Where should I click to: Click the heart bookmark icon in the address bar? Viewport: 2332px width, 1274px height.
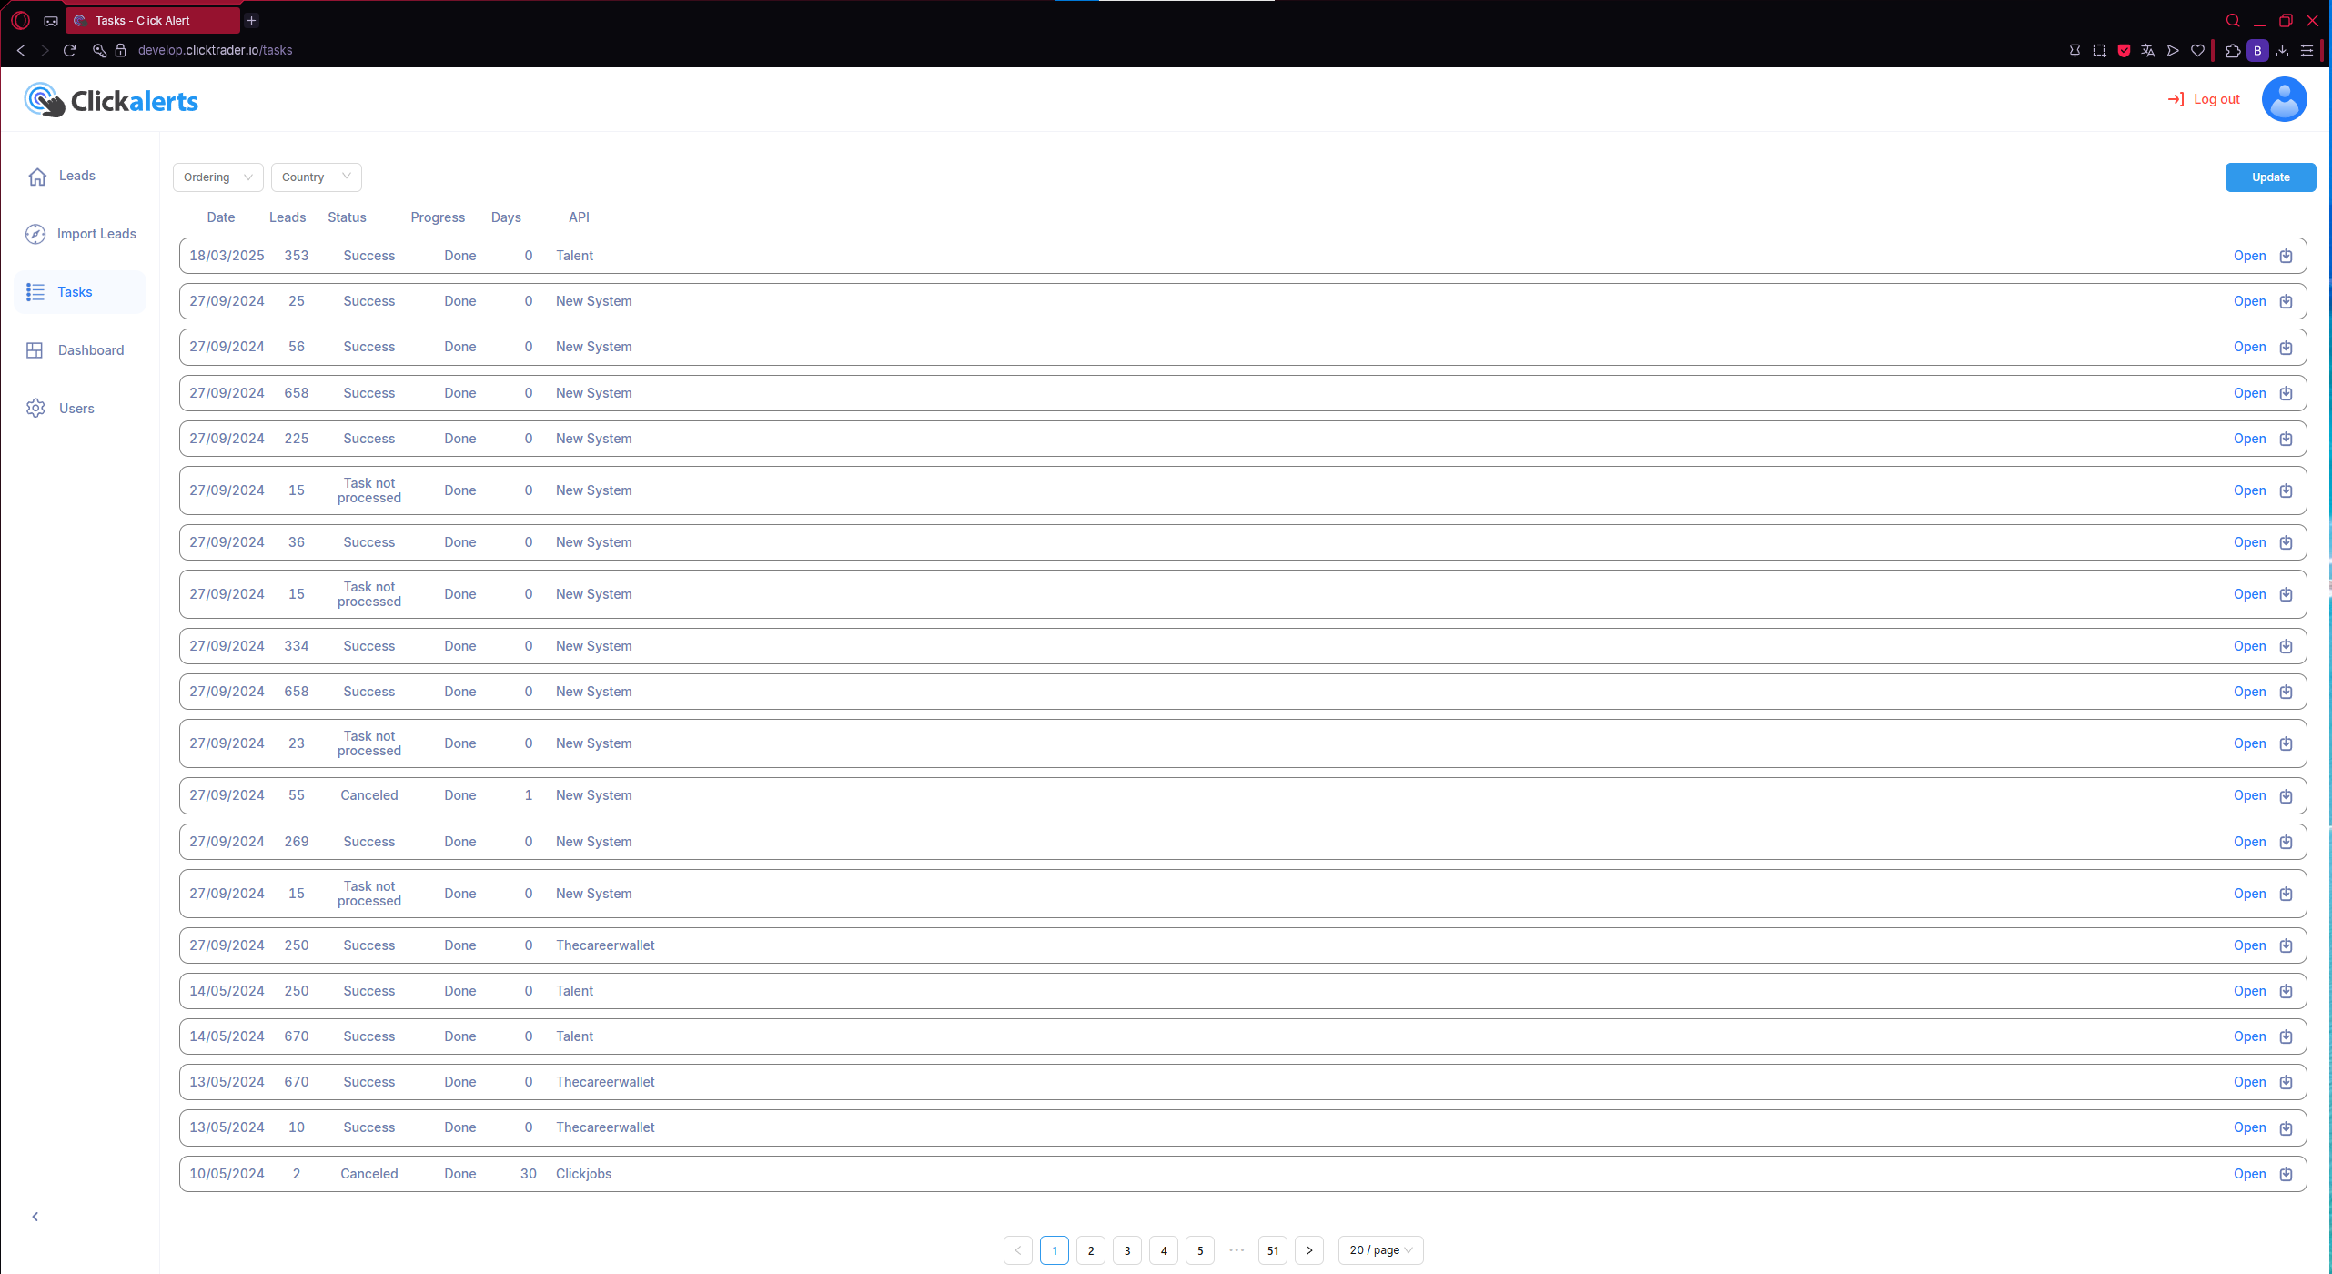coord(2197,51)
